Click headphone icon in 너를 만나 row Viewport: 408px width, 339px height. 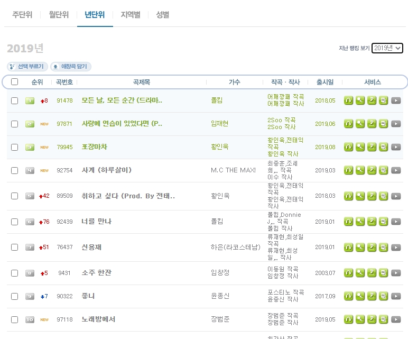348,221
